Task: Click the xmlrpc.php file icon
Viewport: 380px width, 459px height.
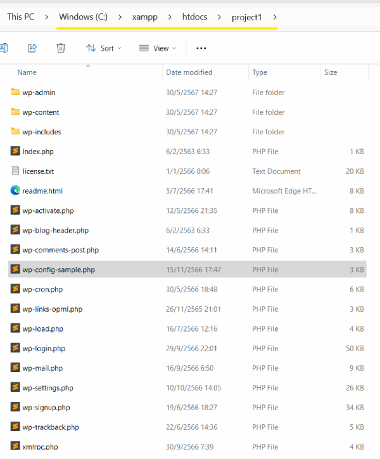Action: point(15,446)
